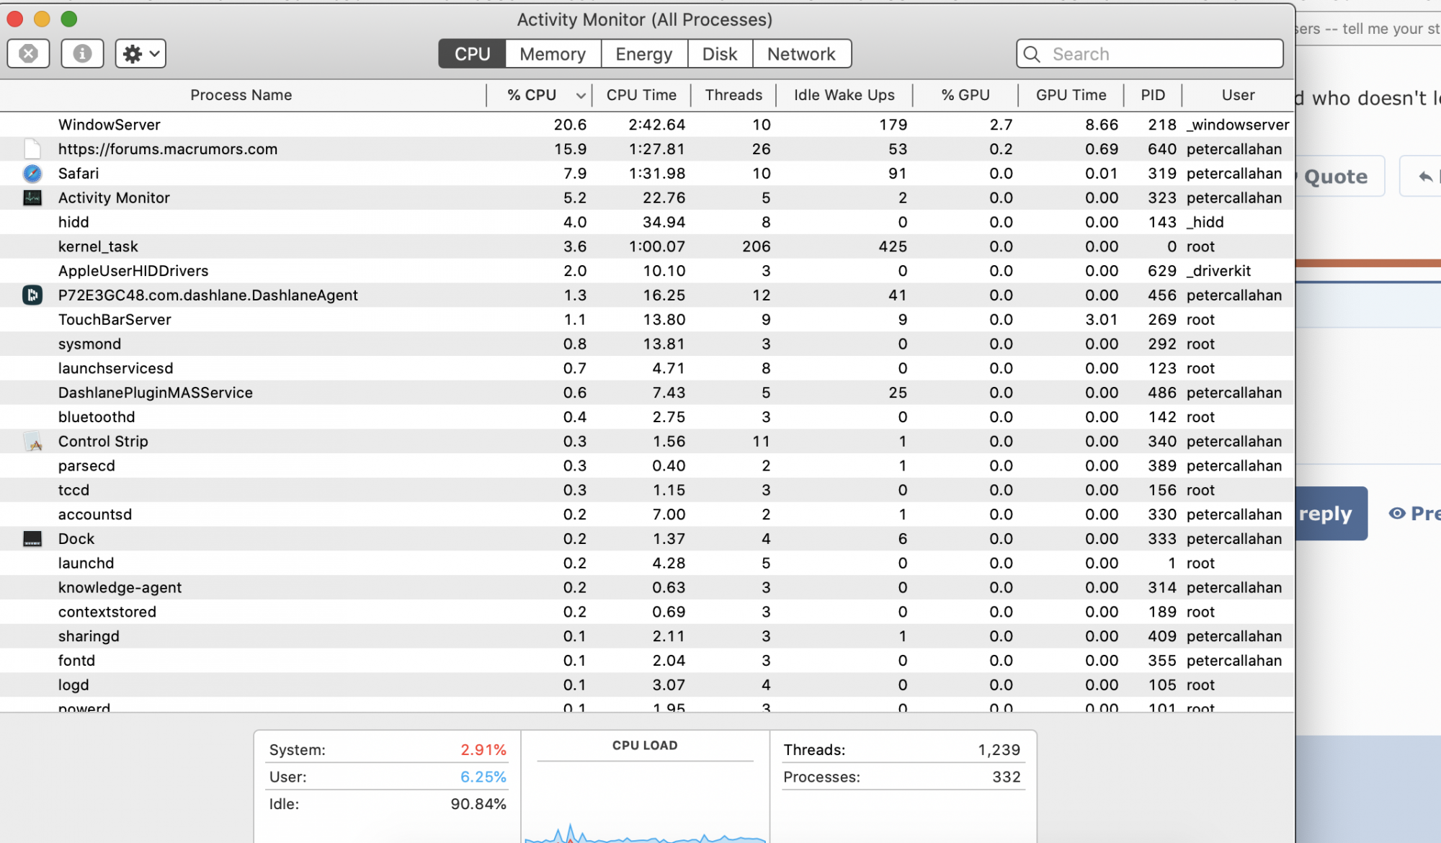Select the parsecd process

(x=647, y=466)
